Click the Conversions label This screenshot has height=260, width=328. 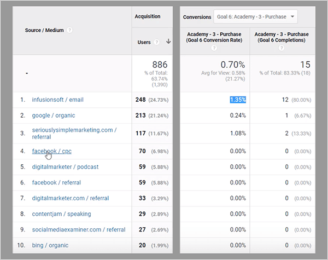[x=197, y=17]
